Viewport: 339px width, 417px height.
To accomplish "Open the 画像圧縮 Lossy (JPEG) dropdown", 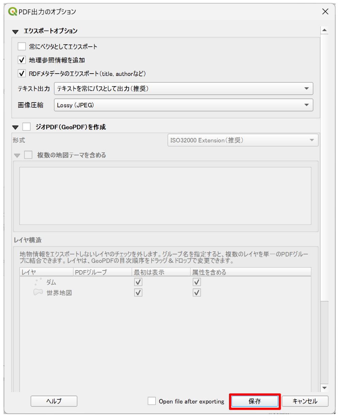I will point(183,105).
